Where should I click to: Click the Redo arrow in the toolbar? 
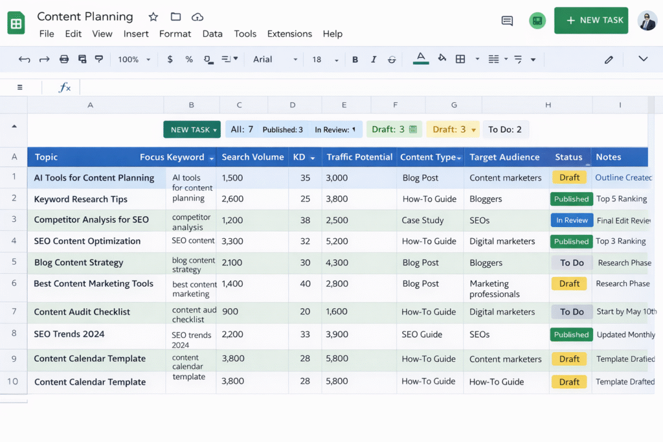pos(44,60)
